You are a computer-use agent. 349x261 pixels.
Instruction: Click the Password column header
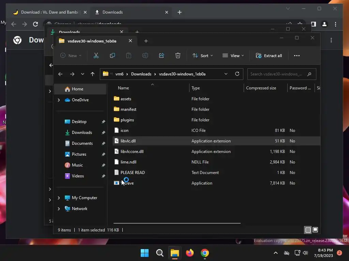click(x=300, y=88)
